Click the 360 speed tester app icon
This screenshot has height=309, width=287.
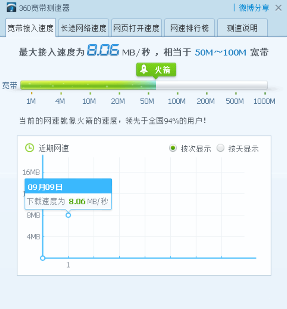pos(11,8)
